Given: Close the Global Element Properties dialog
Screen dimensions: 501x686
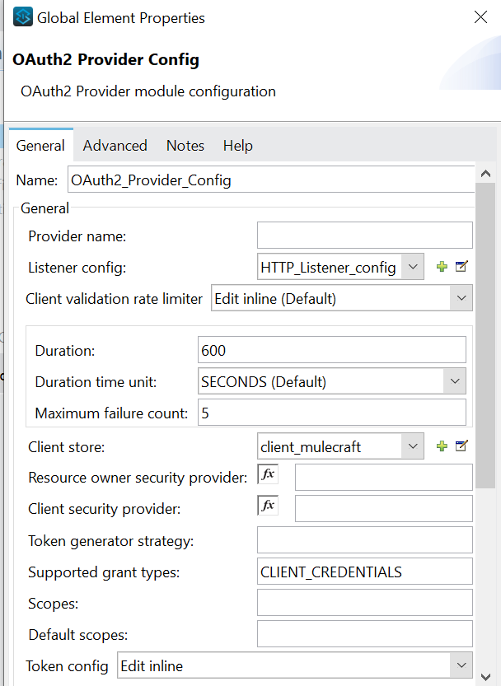Looking at the screenshot, I should coord(480,16).
